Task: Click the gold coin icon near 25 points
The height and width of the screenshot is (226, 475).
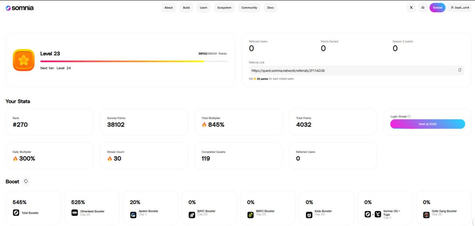Action: (255, 79)
